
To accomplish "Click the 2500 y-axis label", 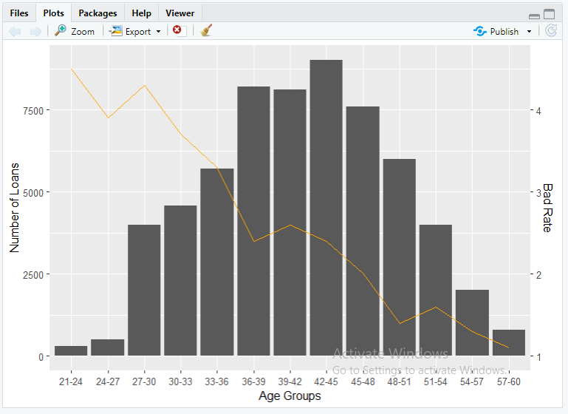I will click(x=33, y=275).
